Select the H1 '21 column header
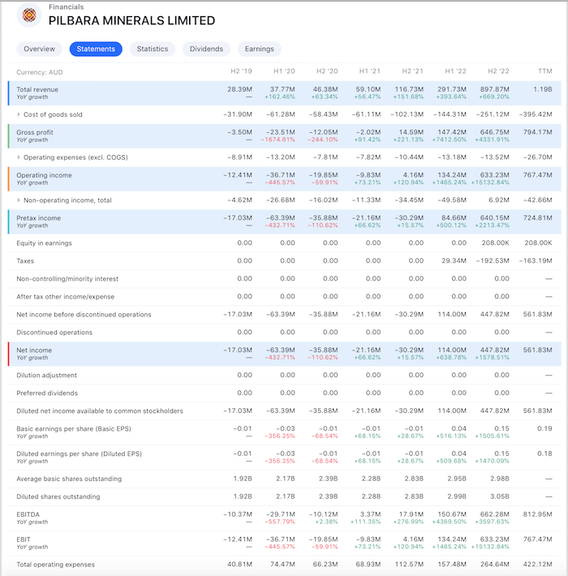Image resolution: width=568 pixels, height=576 pixels. point(370,71)
